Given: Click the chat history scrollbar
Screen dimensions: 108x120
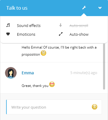Looking at the screenshot, I should click(x=104, y=66).
